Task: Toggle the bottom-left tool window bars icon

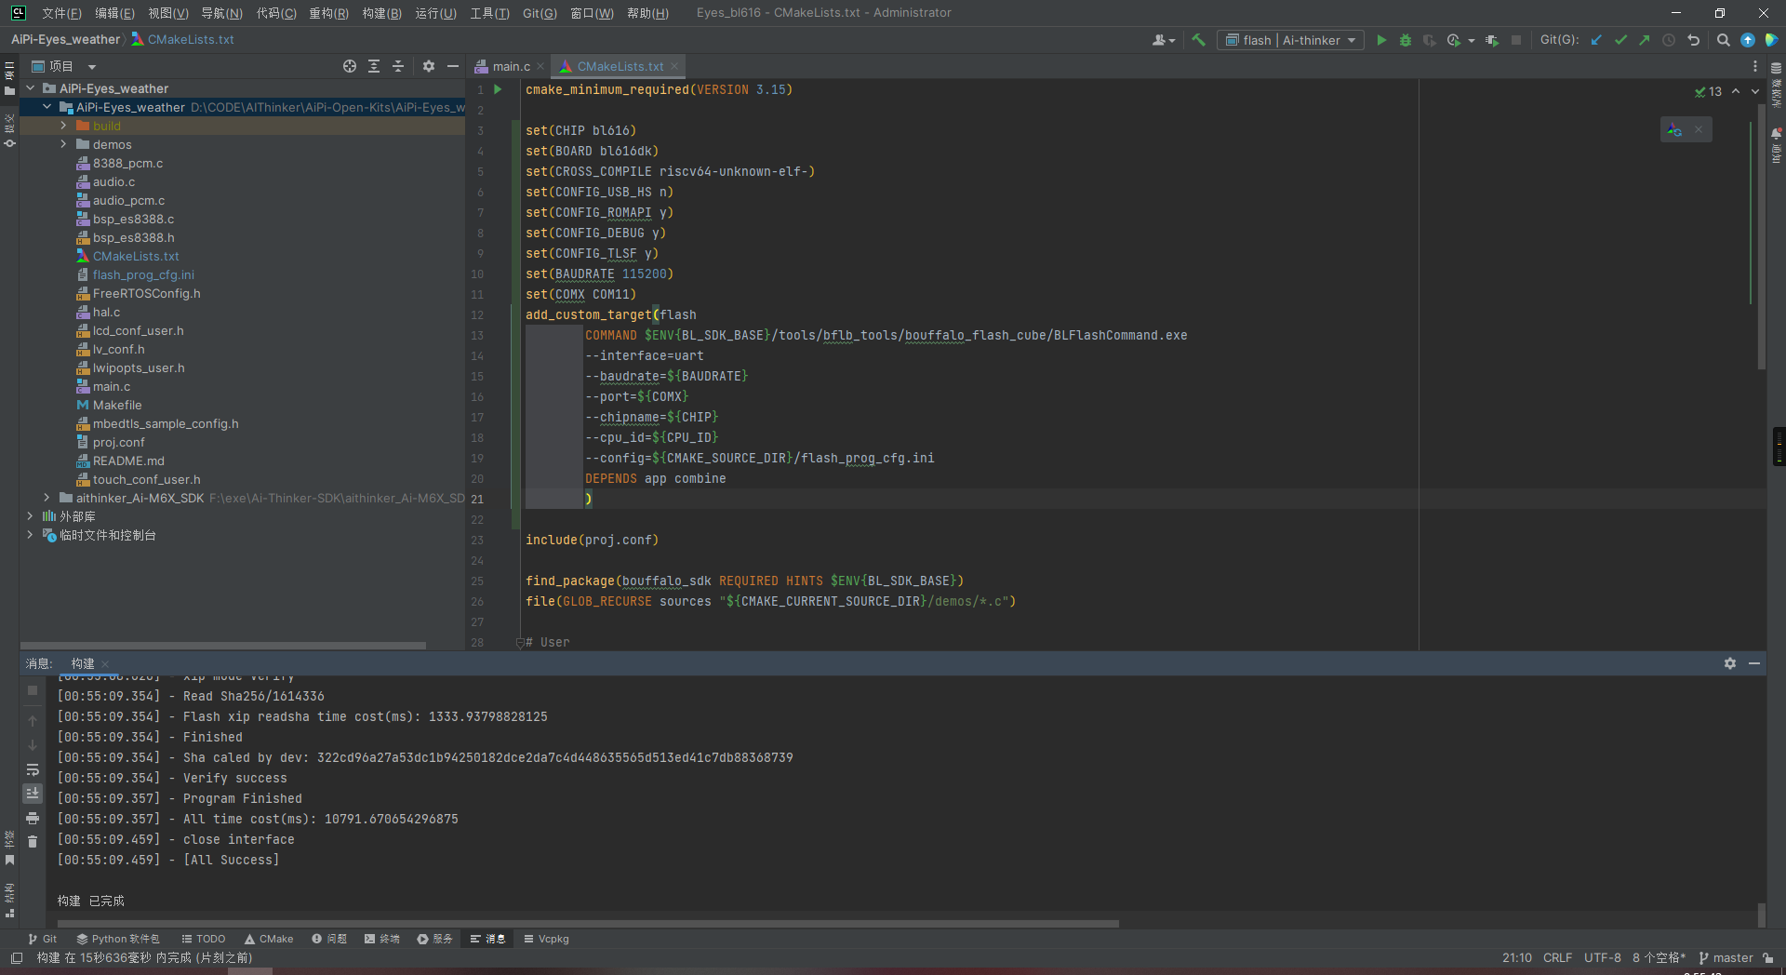Action: [17, 957]
